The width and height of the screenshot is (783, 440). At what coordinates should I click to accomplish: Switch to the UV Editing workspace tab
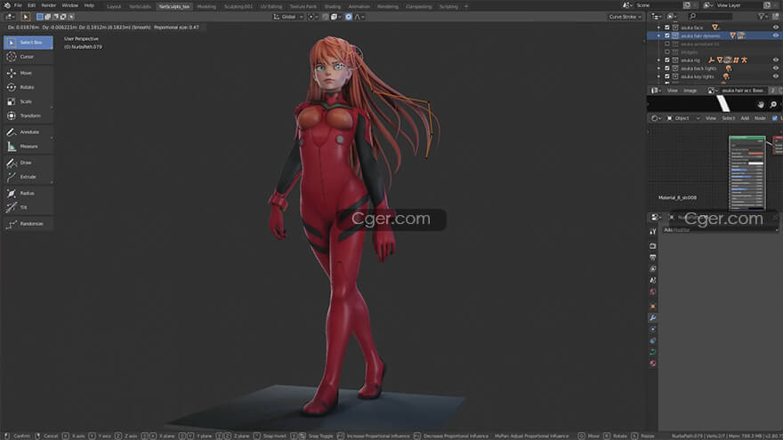[x=271, y=7]
